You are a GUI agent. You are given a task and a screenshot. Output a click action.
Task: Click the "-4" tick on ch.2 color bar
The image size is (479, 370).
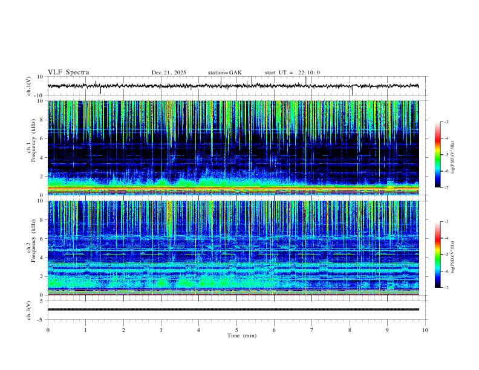[x=446, y=238]
